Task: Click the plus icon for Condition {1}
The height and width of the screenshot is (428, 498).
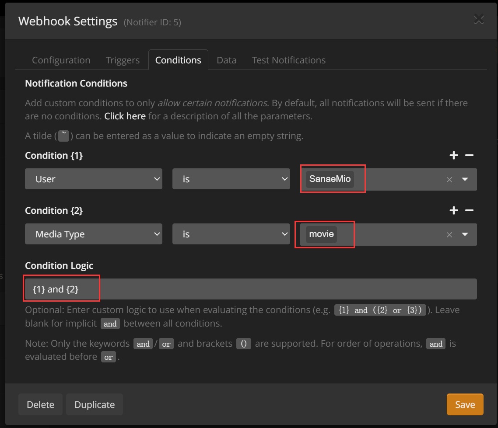Action: [x=454, y=156]
